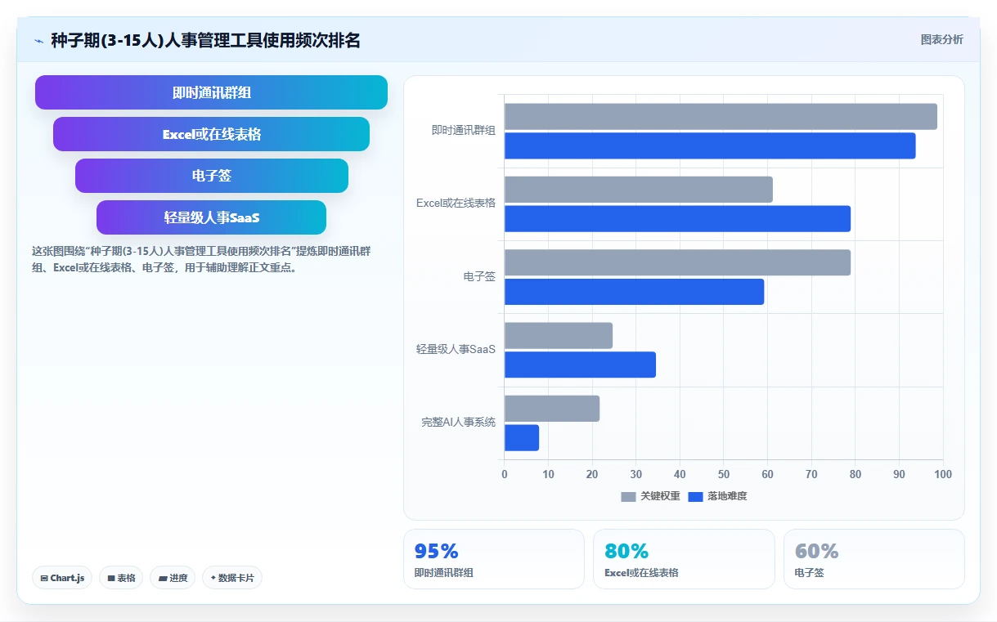The image size is (997, 622).
Task: Click the x-axis tick label 50
Action: [x=724, y=474]
